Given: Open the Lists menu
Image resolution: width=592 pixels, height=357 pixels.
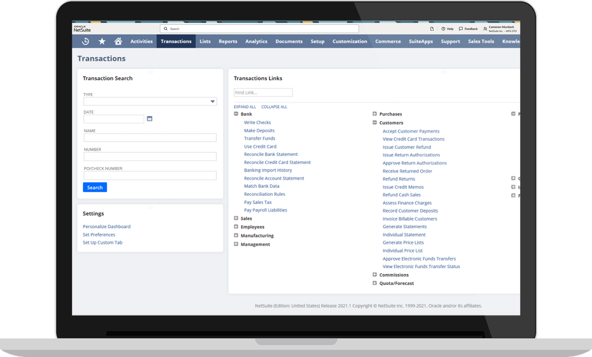Looking at the screenshot, I should tap(205, 41).
